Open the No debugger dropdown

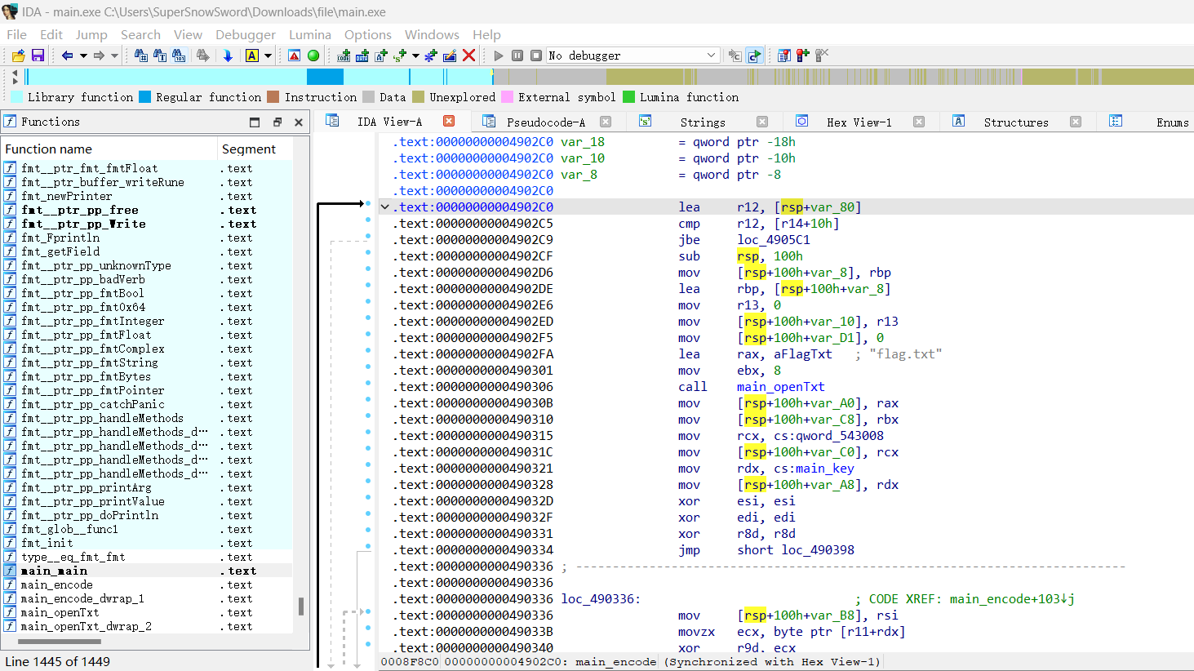tap(711, 56)
